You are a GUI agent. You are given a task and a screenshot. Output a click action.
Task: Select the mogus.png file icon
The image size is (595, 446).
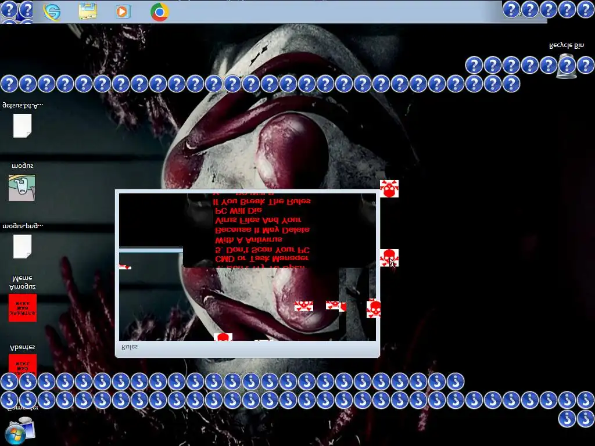coord(23,246)
